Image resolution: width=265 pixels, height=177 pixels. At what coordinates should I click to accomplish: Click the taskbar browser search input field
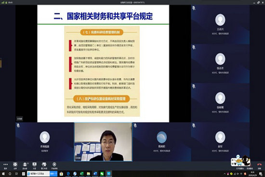coord(39,174)
